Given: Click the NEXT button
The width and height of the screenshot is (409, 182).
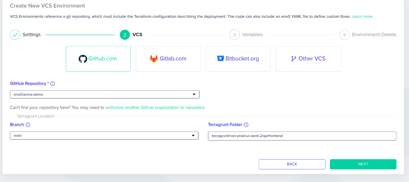Looking at the screenshot, I should (363, 164).
